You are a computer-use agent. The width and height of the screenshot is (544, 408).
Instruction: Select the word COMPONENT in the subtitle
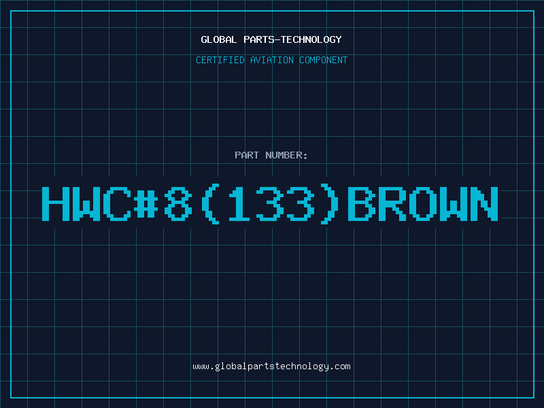324,60
